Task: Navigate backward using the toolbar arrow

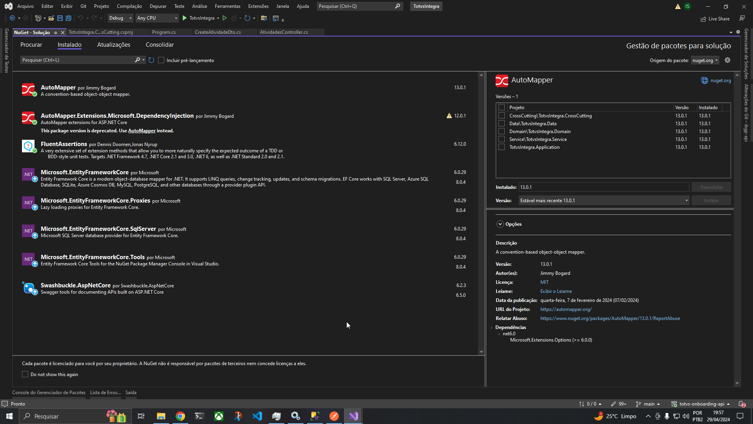Action: point(12,18)
